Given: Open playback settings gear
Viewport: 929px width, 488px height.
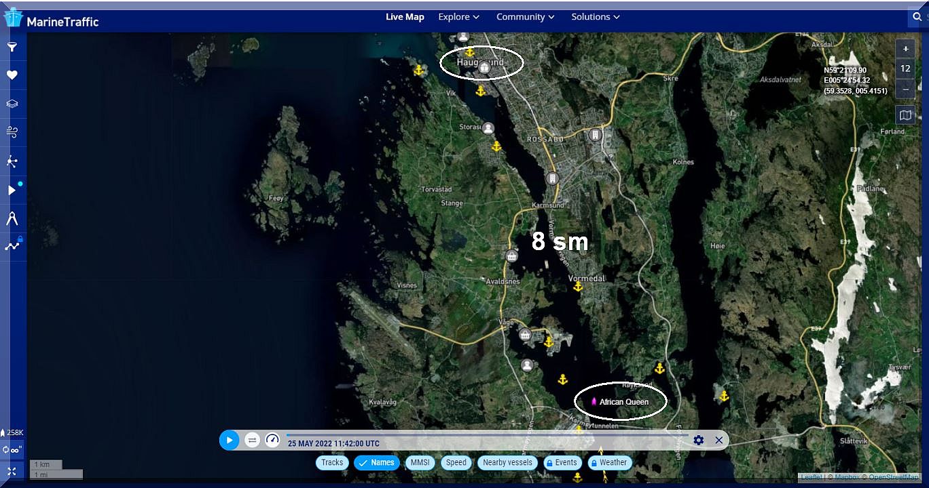Looking at the screenshot, I should (698, 440).
